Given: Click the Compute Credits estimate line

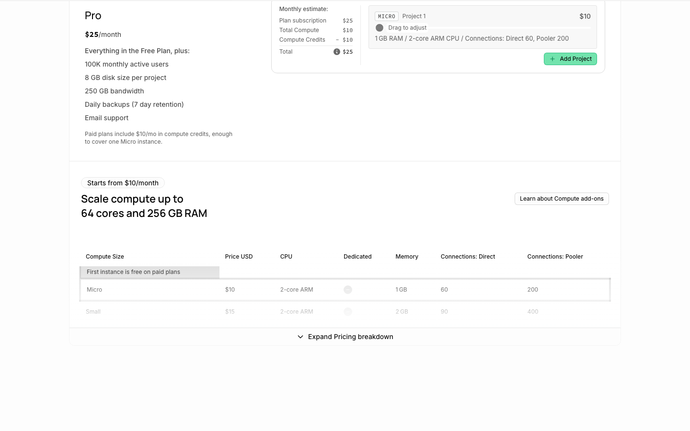Looking at the screenshot, I should [316, 40].
